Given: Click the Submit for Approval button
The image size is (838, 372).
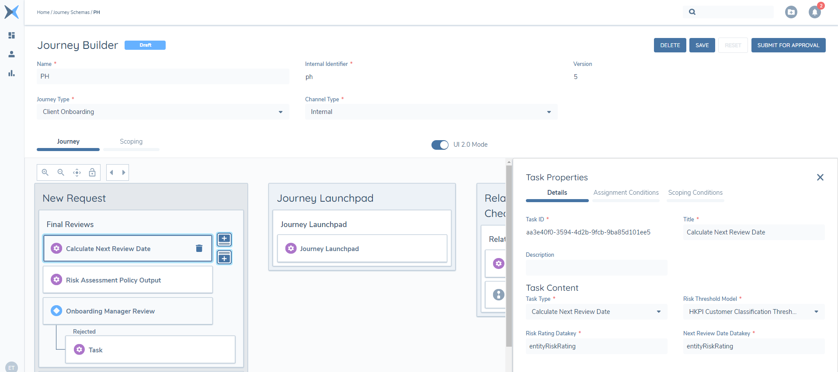Looking at the screenshot, I should point(788,45).
